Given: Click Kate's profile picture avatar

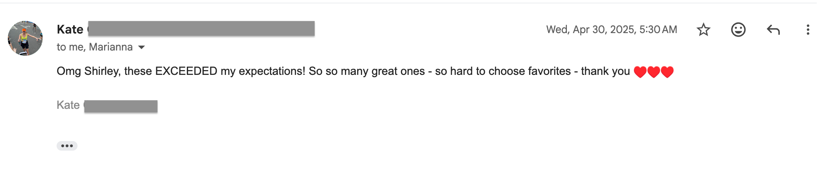Looking at the screenshot, I should 25,38.
